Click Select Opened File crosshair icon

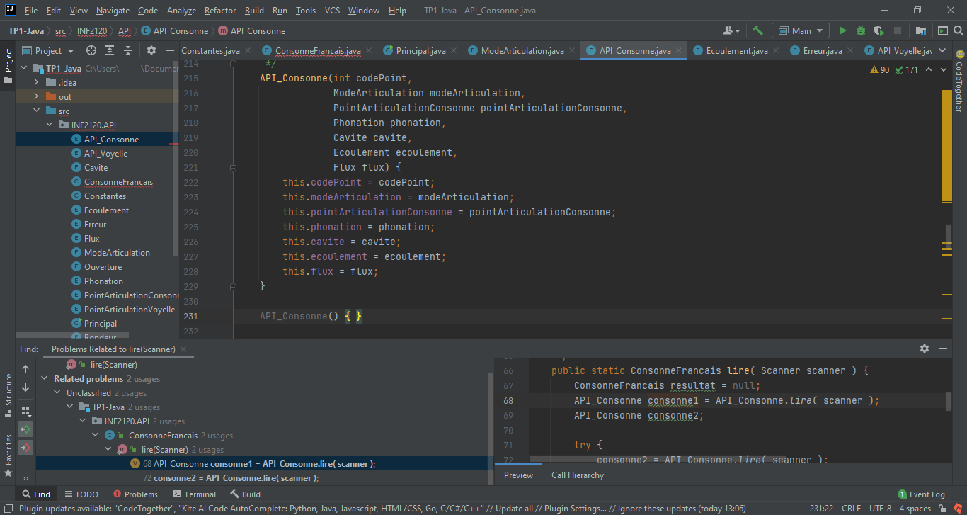coord(91,50)
